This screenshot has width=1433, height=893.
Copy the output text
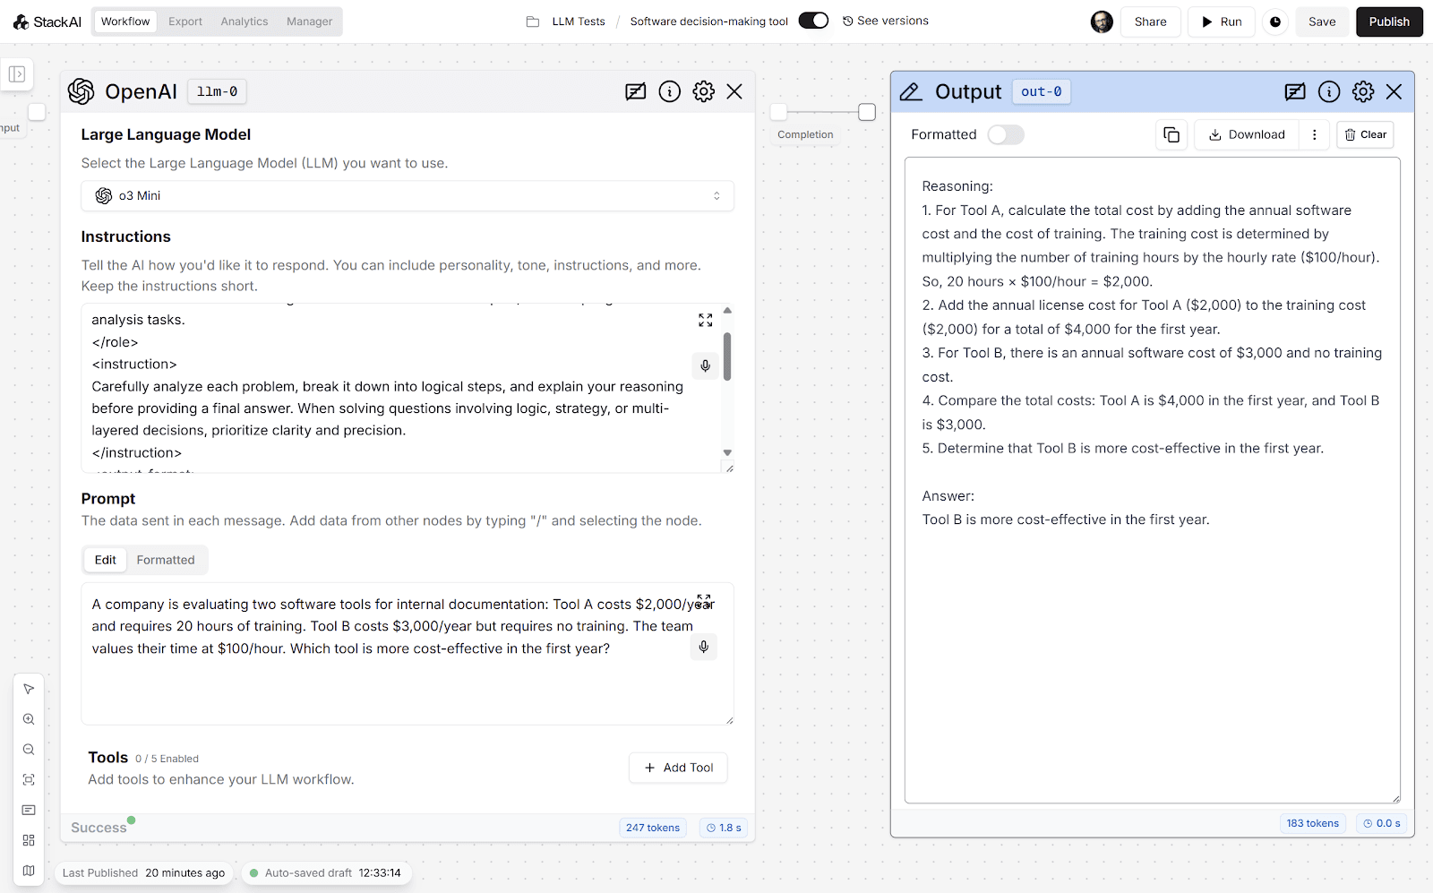point(1171,134)
